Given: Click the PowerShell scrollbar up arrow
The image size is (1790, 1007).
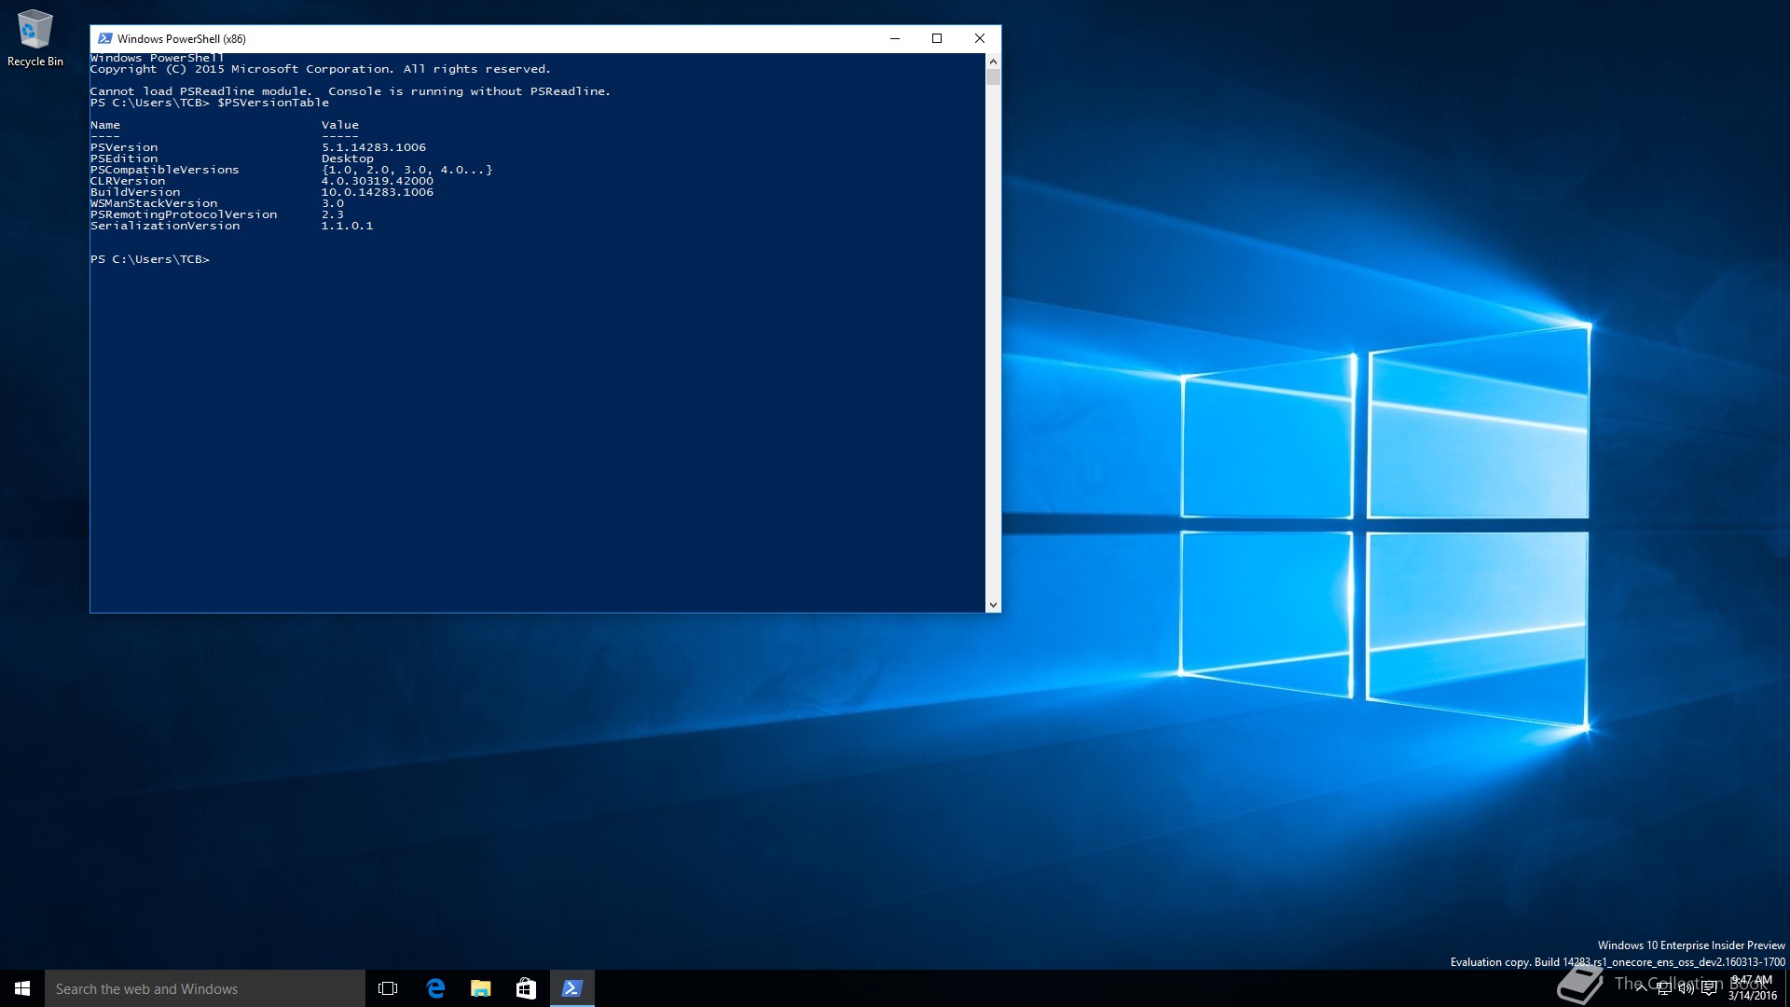Looking at the screenshot, I should 993,61.
